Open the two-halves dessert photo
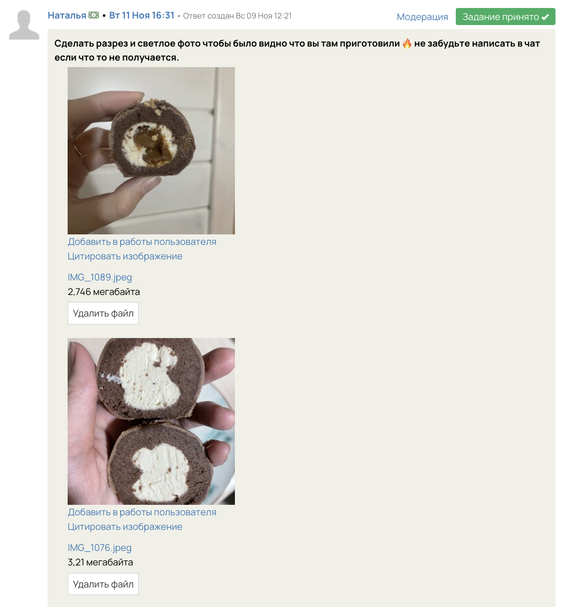Image resolution: width=581 pixels, height=607 pixels. [151, 421]
